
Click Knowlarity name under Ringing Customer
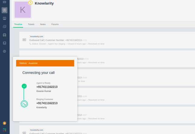[41, 107]
